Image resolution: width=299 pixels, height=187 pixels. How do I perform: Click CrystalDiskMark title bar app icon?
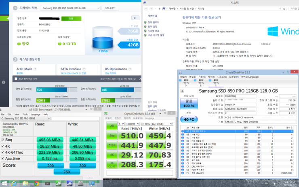(x=106, y=114)
